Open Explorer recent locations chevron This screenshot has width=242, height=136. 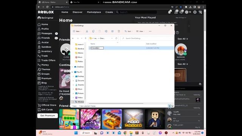82,38
